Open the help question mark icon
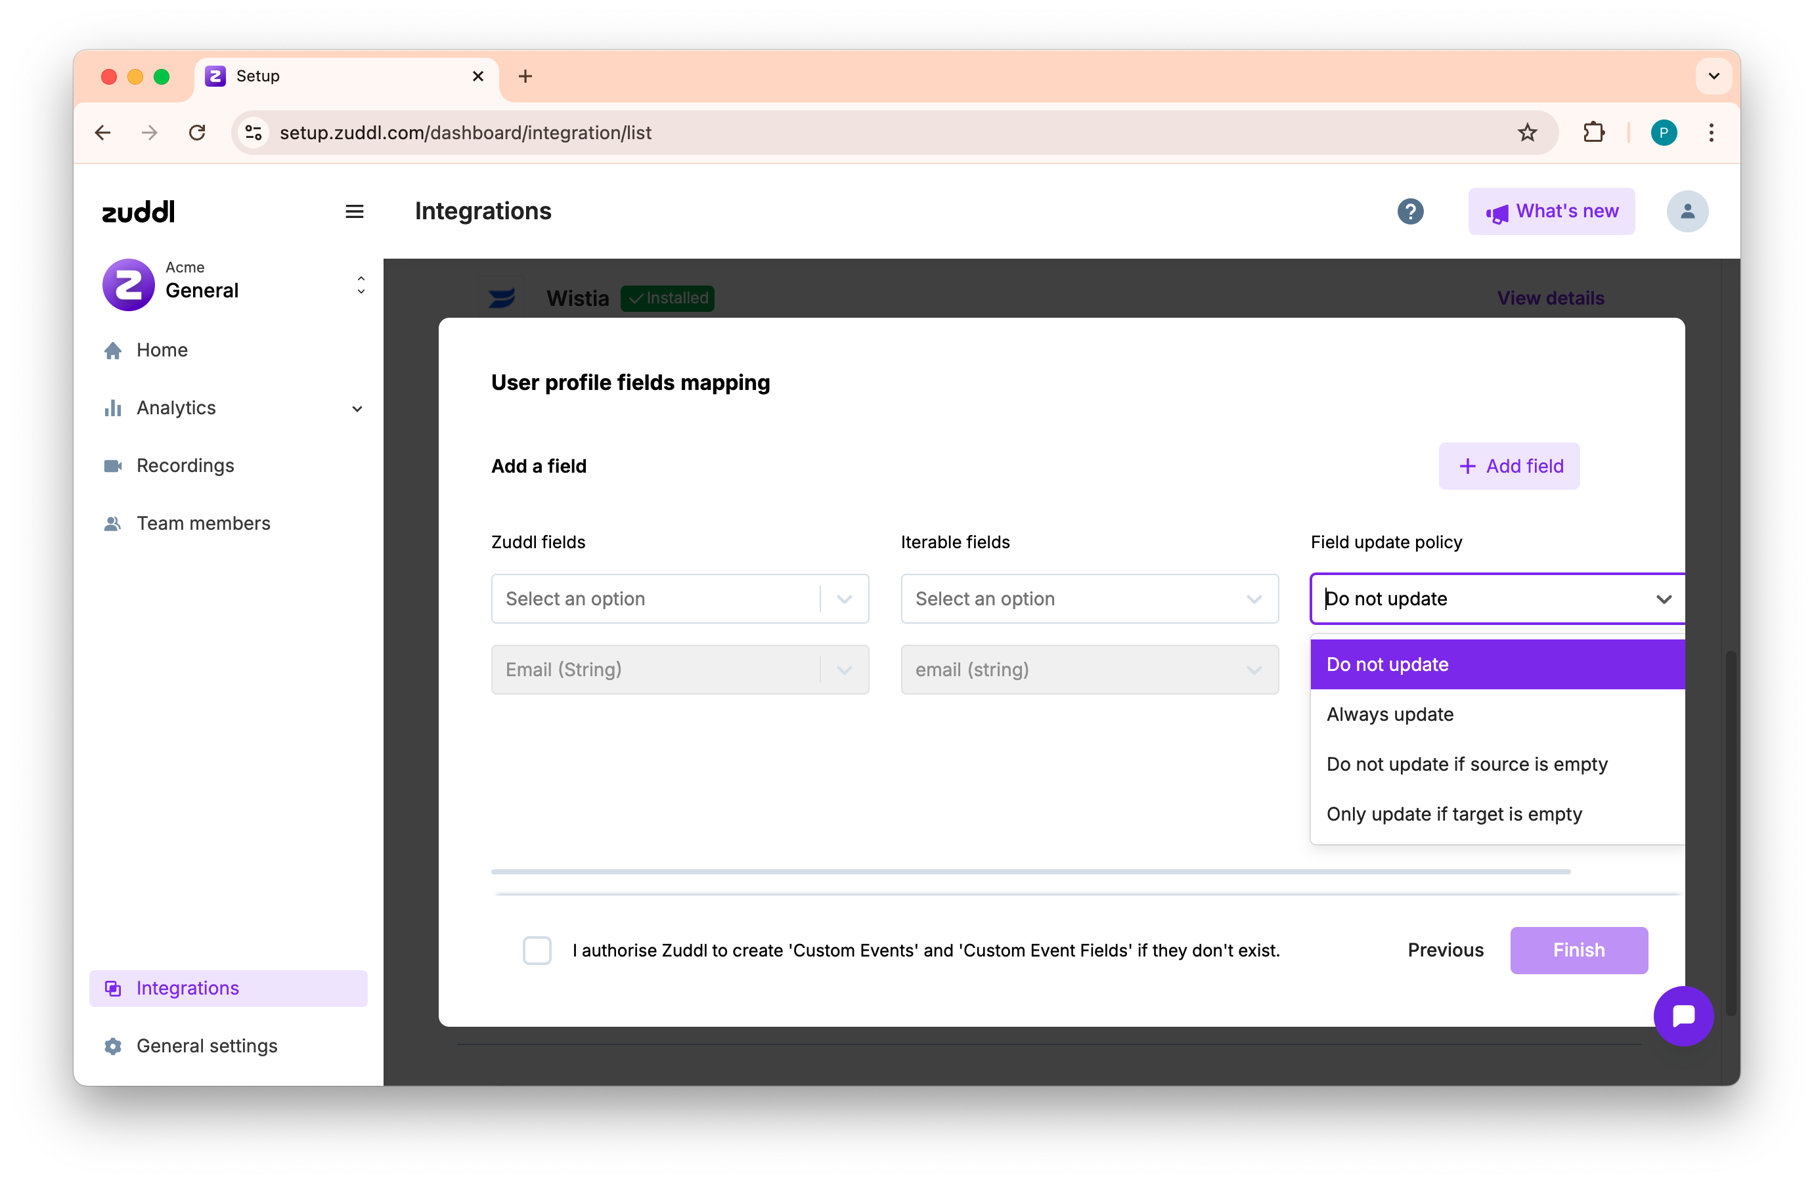Image resolution: width=1814 pixels, height=1183 pixels. click(1410, 211)
